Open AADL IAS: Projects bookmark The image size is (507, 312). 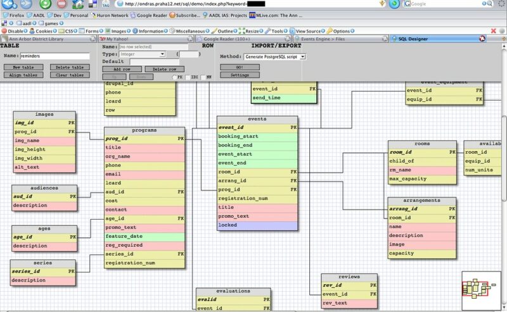pyautogui.click(x=224, y=15)
